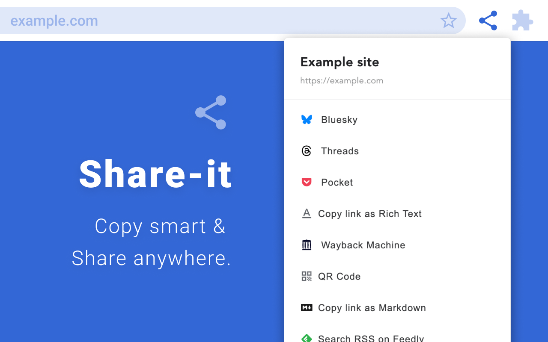The width and height of the screenshot is (548, 342).
Task: Save the page to Pocket
Action: point(337,182)
